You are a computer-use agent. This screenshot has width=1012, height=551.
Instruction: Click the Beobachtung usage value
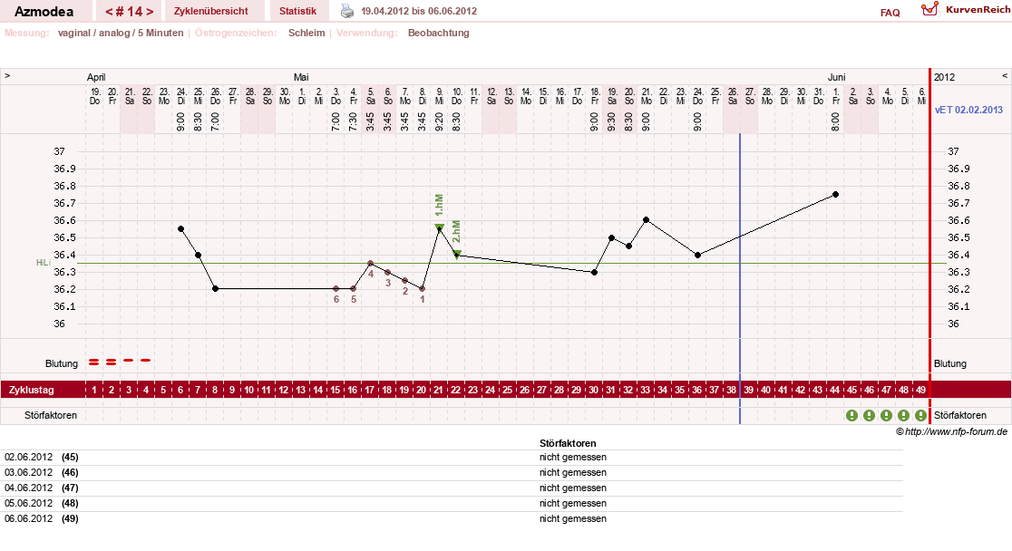(438, 33)
